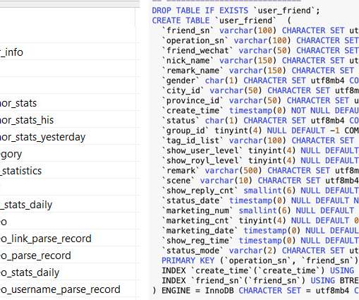Click the `city_id` column definition
The height and width of the screenshot is (300, 359).
260,90
